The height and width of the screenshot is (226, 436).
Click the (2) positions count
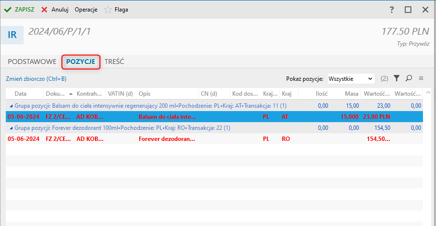point(384,79)
